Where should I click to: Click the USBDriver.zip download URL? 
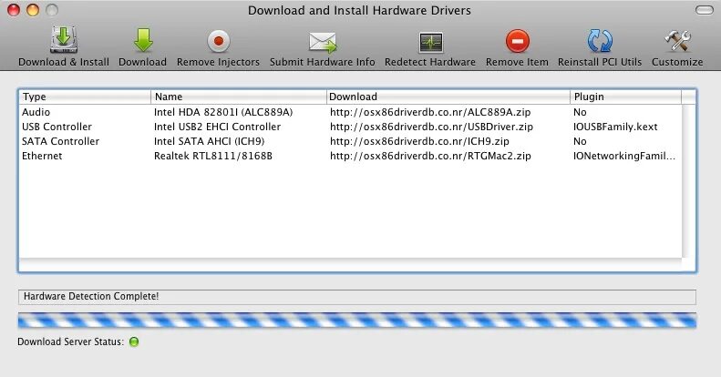[431, 127]
